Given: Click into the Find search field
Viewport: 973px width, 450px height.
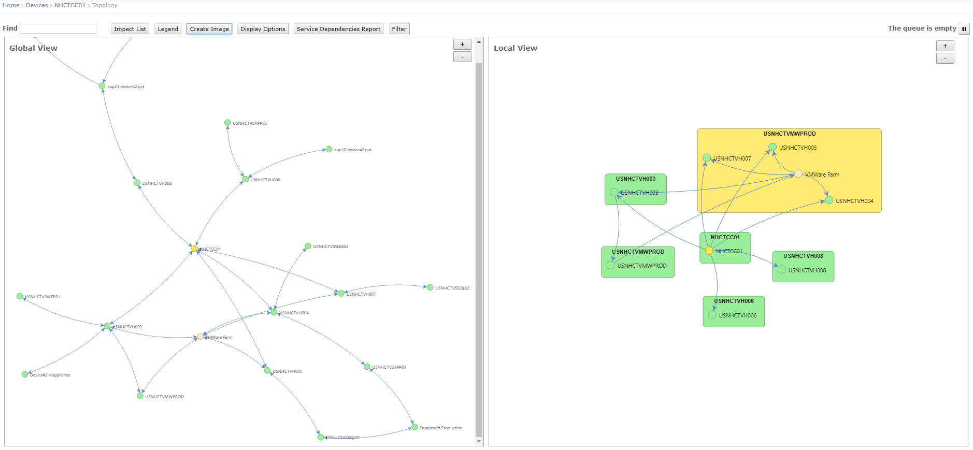Looking at the screenshot, I should 58,28.
